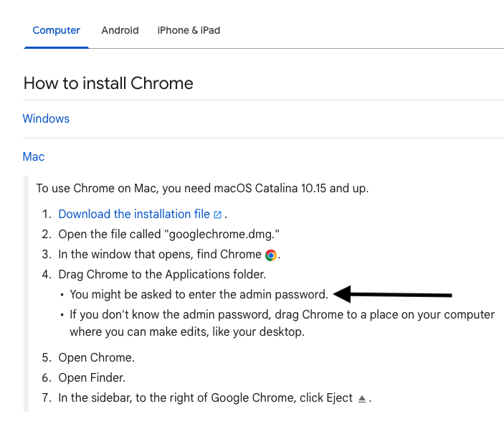504x424 pixels.
Task: Open the Download the installation file link
Action: (134, 214)
